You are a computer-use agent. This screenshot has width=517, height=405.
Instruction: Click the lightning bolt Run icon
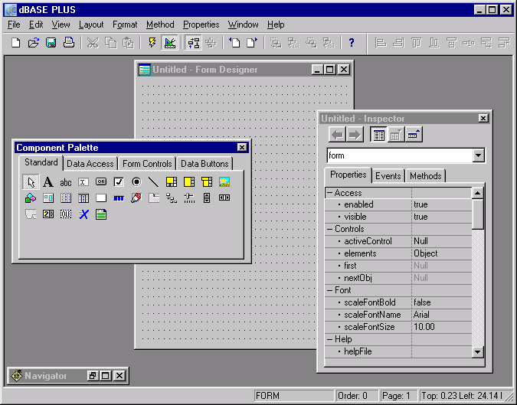pos(152,43)
